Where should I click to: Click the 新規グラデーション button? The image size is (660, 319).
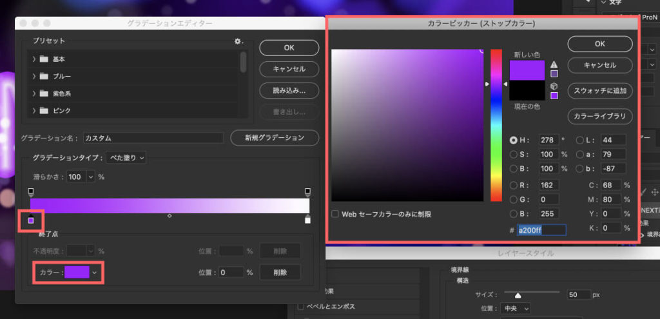tap(275, 138)
